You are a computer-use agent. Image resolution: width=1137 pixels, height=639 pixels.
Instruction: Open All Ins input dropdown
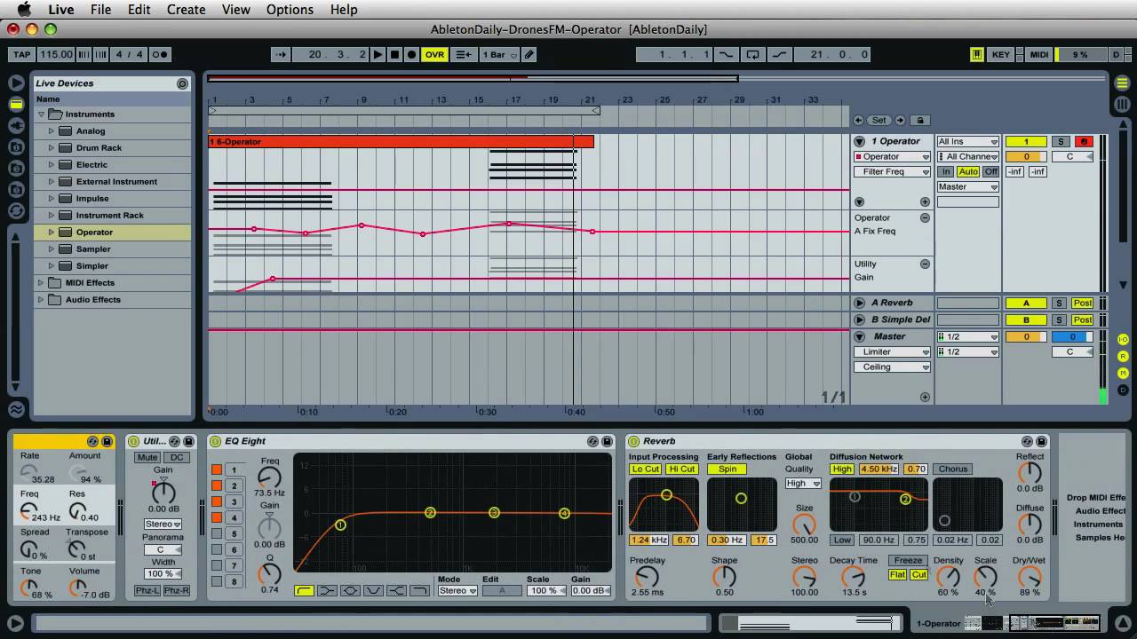(x=967, y=142)
